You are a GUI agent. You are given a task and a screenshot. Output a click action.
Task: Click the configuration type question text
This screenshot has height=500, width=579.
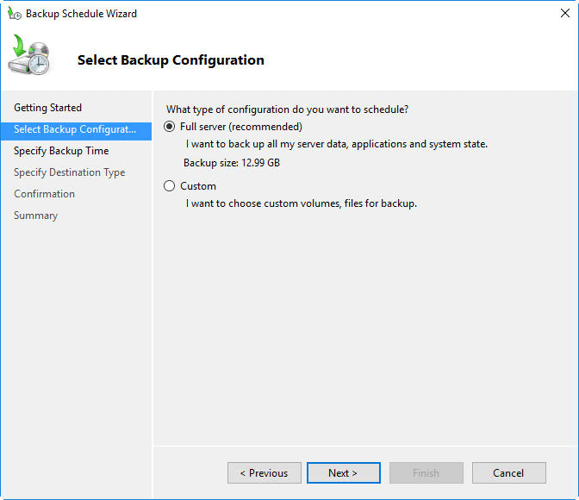pyautogui.click(x=287, y=109)
